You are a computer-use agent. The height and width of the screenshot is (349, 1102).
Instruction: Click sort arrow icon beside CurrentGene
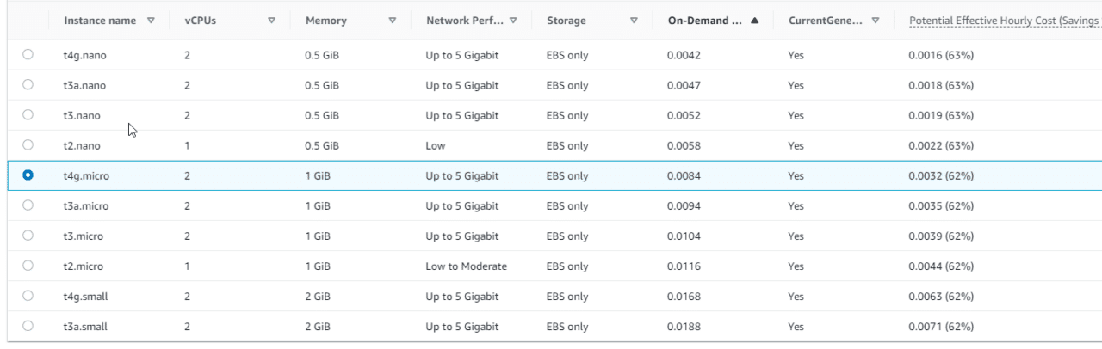pyautogui.click(x=876, y=21)
